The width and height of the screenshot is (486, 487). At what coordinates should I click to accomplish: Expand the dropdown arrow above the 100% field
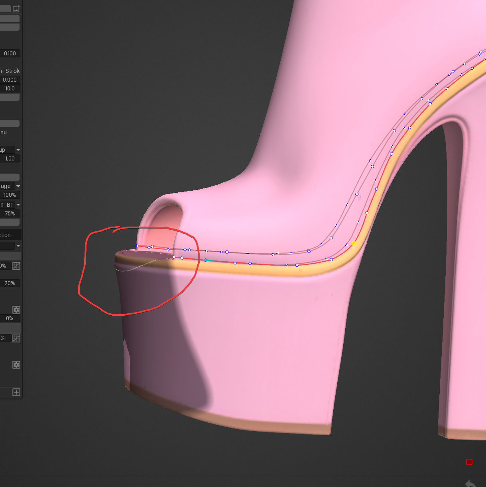(18, 186)
